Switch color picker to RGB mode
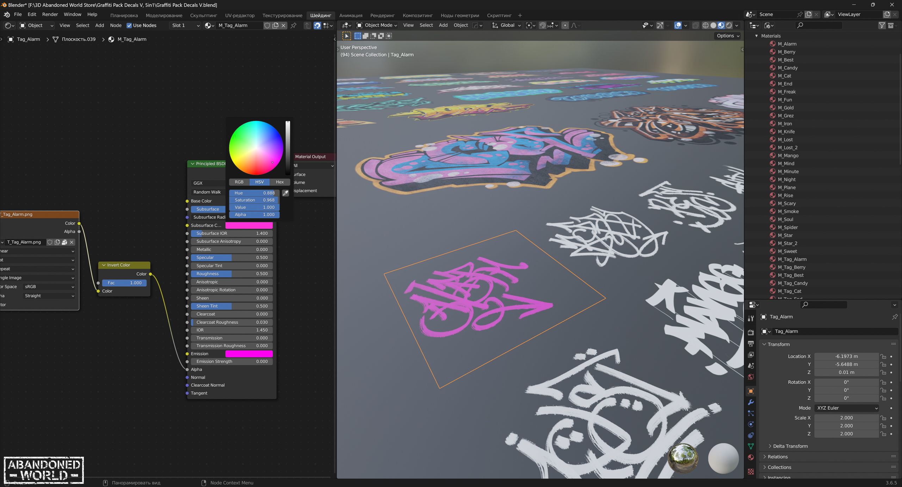The width and height of the screenshot is (902, 487). pyautogui.click(x=239, y=182)
